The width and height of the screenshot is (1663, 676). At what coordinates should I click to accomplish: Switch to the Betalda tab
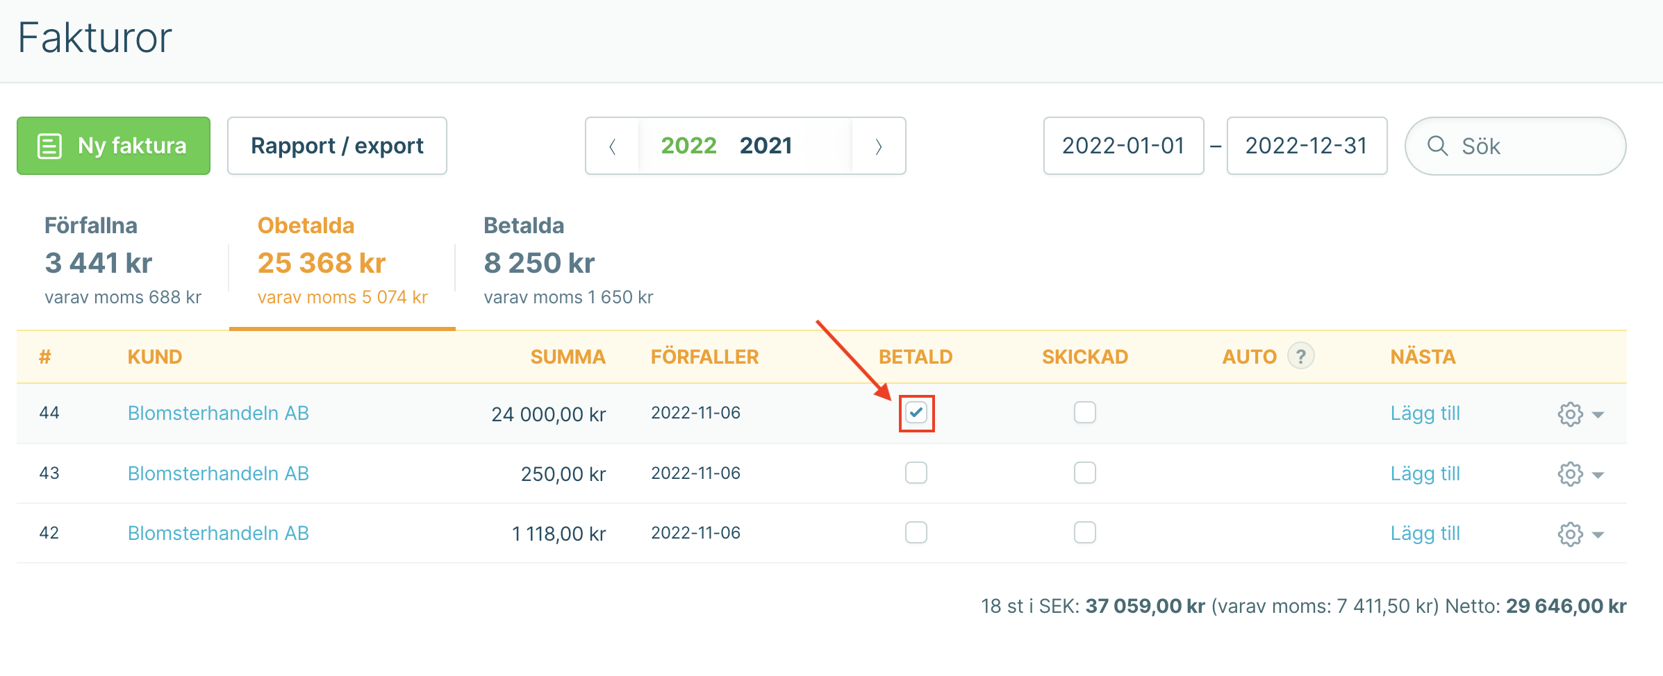[x=568, y=261]
